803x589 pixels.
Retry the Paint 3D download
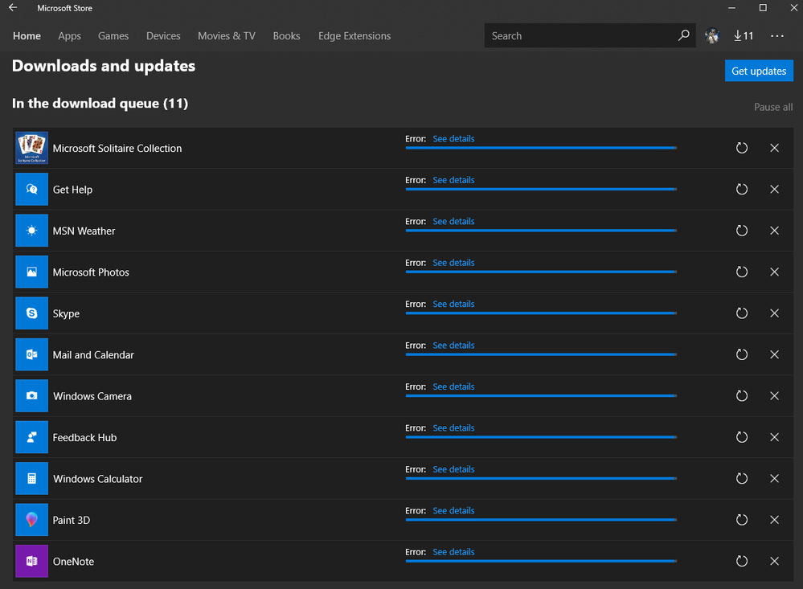pyautogui.click(x=742, y=520)
